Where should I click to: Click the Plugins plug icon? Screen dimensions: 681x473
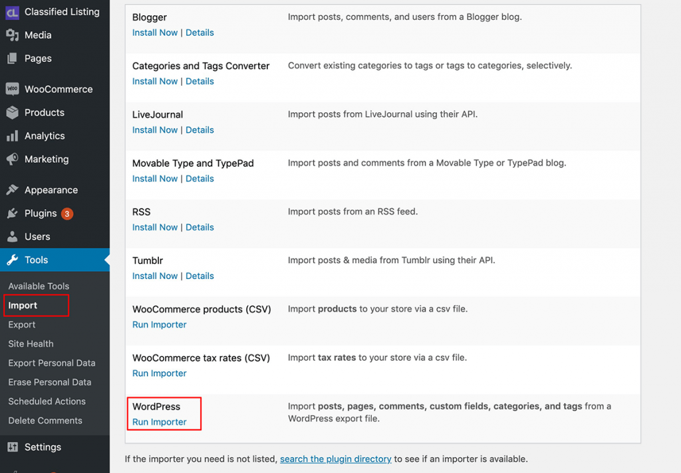tap(12, 213)
